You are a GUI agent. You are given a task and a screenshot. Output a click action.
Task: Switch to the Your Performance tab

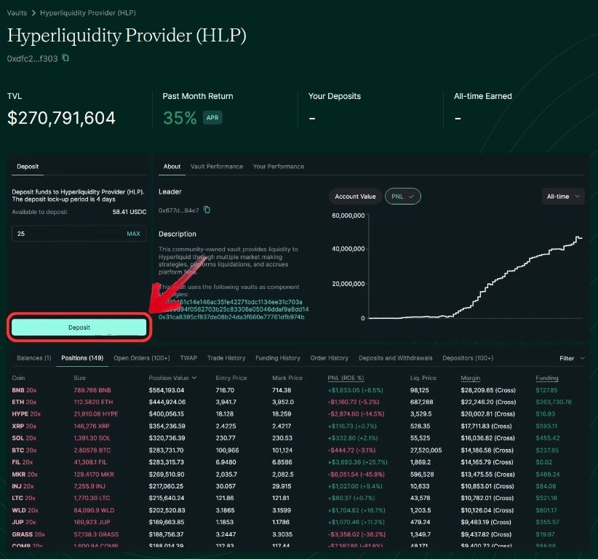pos(279,167)
